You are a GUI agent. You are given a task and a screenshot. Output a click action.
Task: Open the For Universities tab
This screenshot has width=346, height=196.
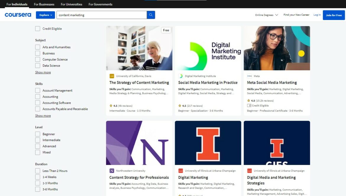pyautogui.click(x=72, y=4)
